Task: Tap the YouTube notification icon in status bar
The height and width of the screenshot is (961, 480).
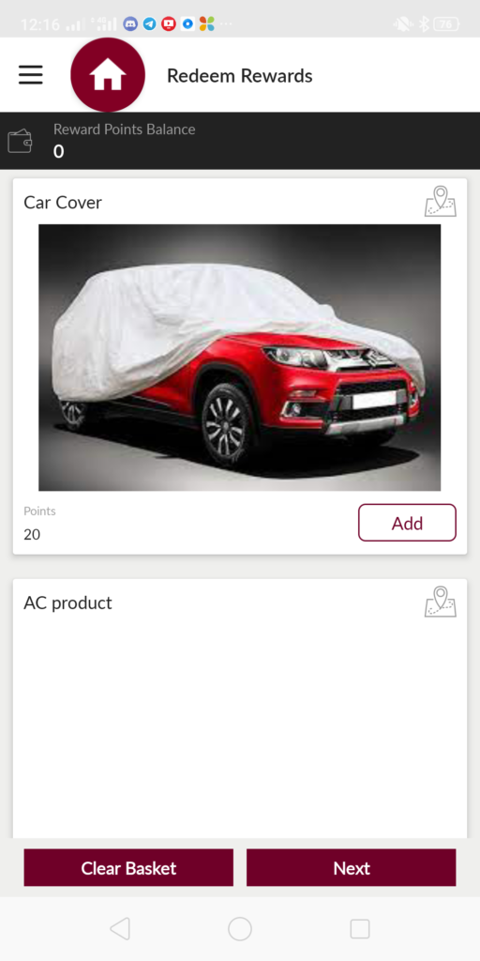Action: click(x=169, y=23)
